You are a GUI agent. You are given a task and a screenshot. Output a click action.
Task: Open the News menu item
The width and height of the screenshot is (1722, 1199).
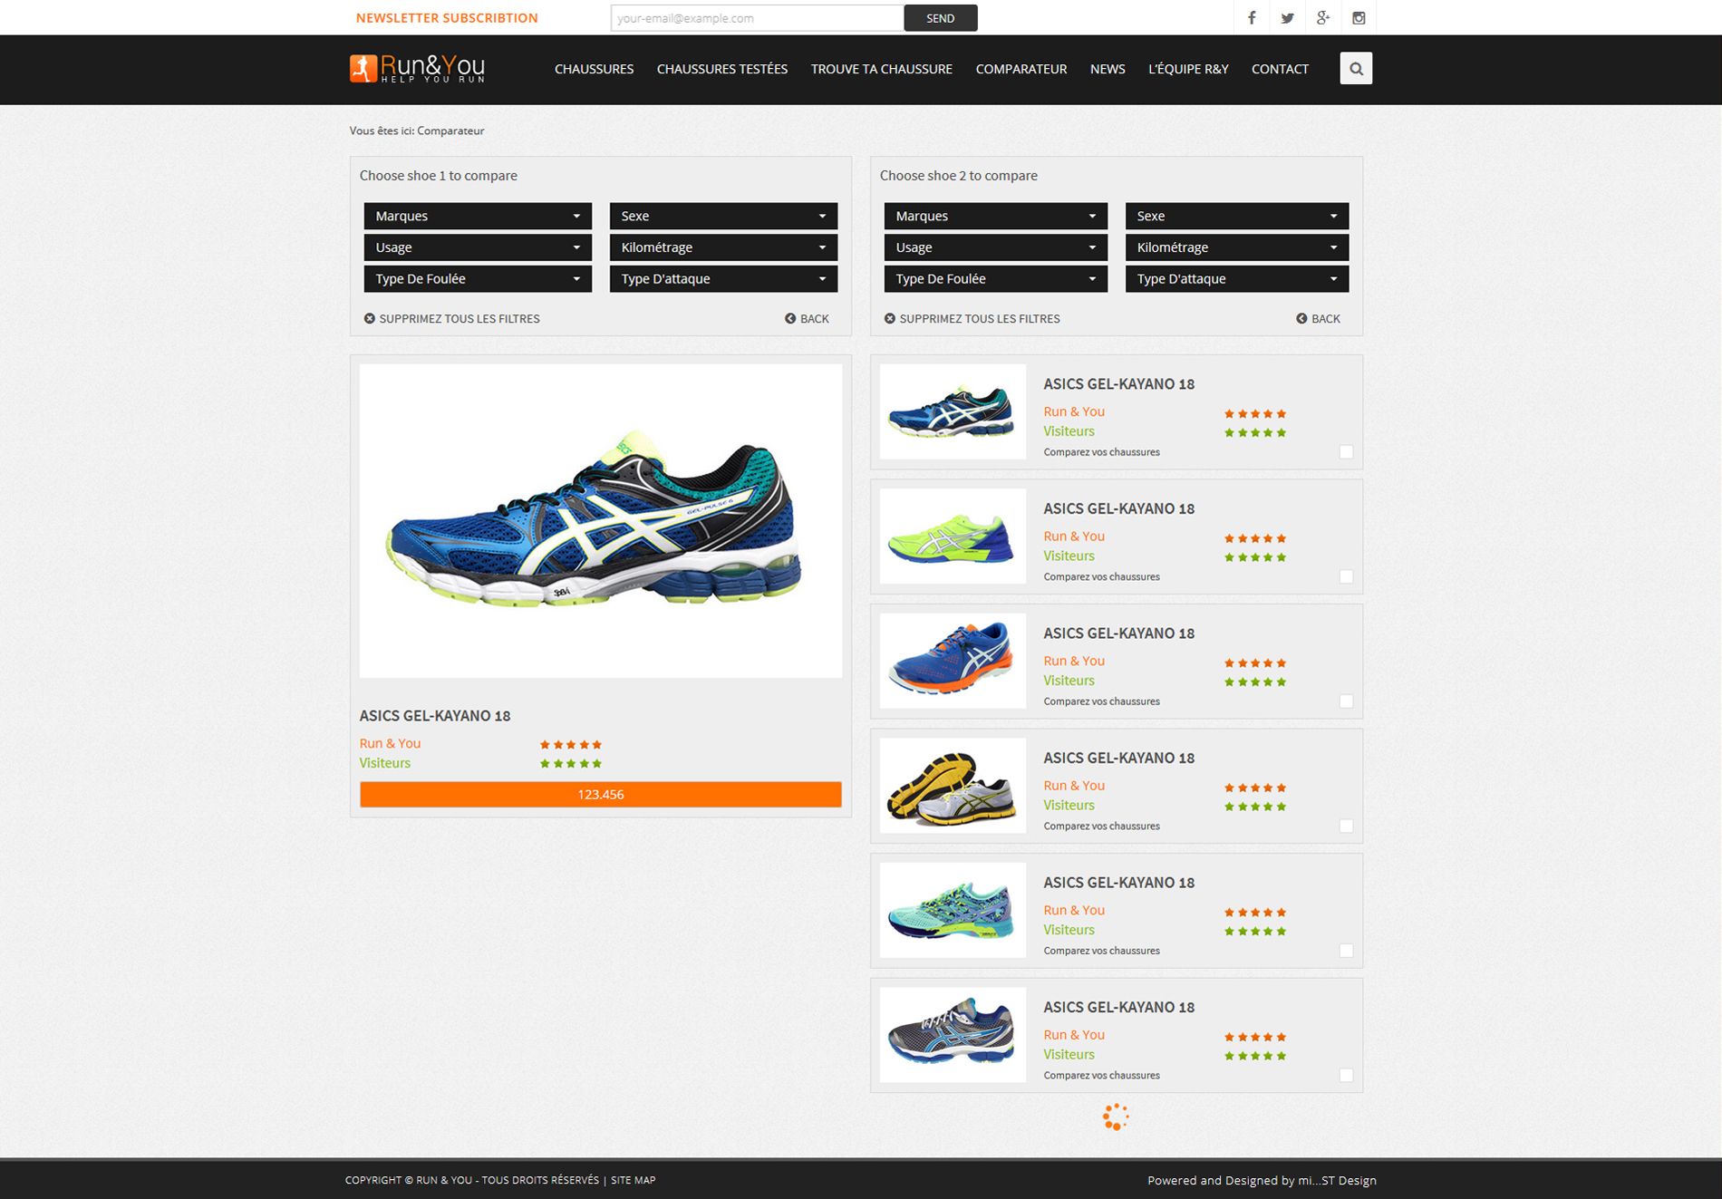tap(1108, 69)
